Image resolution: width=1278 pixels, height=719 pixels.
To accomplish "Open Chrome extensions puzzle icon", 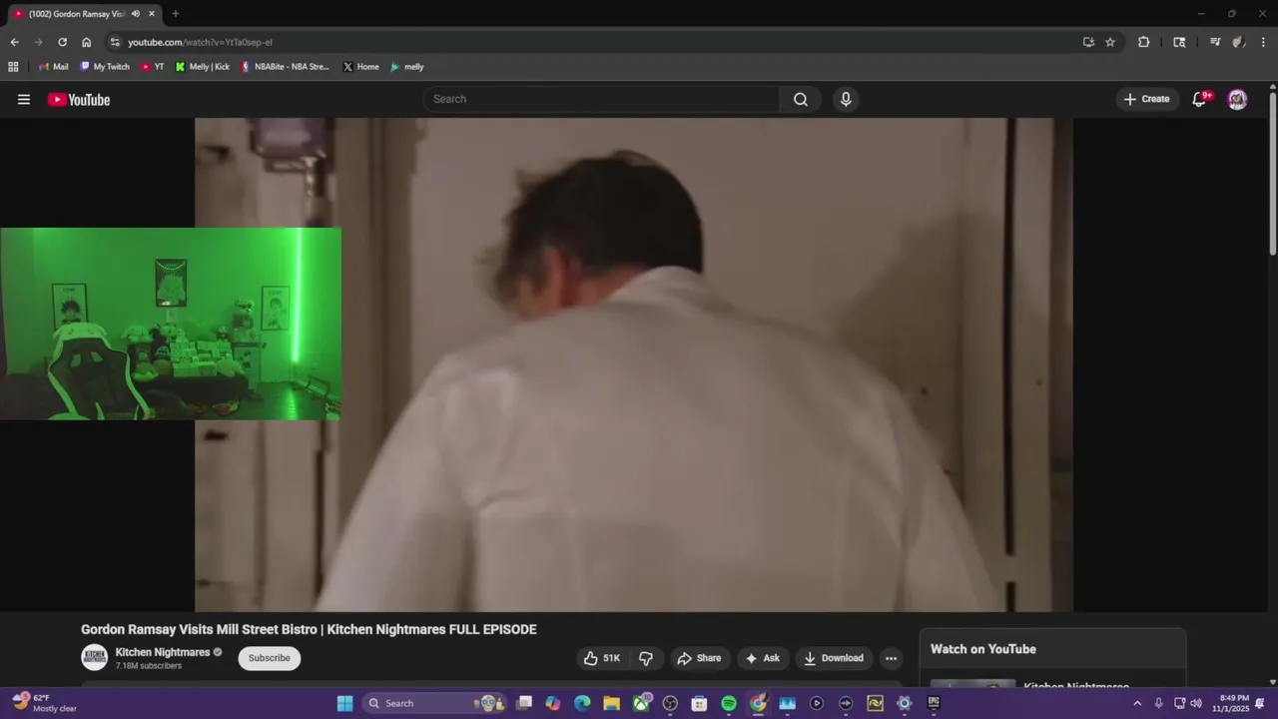I will (x=1144, y=42).
